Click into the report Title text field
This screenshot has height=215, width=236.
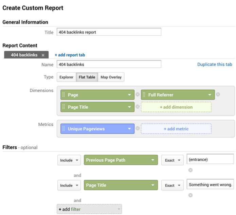click(109, 32)
